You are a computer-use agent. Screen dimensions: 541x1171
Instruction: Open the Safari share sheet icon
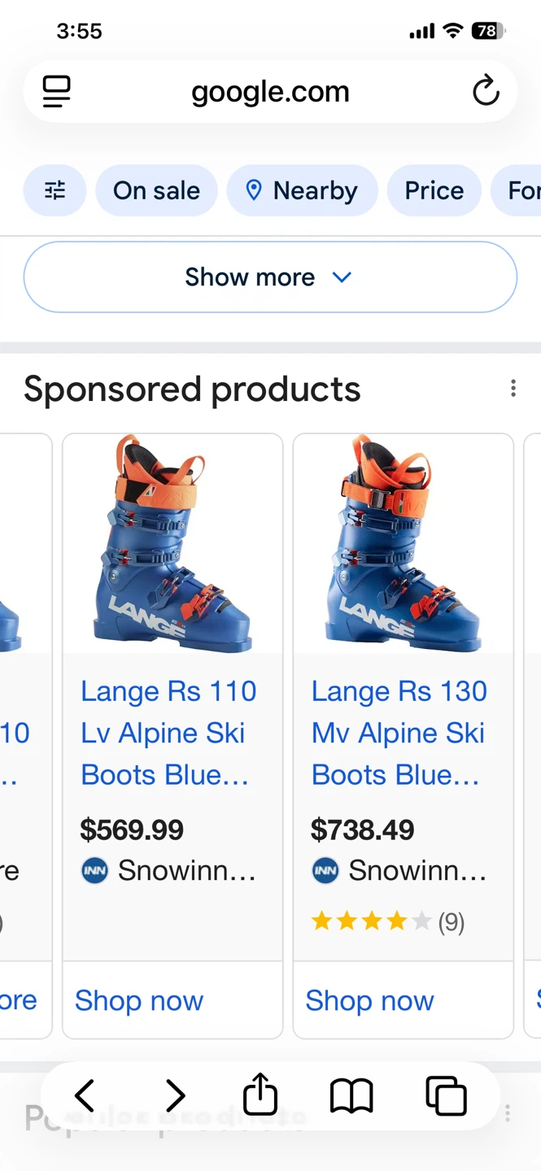click(260, 1095)
